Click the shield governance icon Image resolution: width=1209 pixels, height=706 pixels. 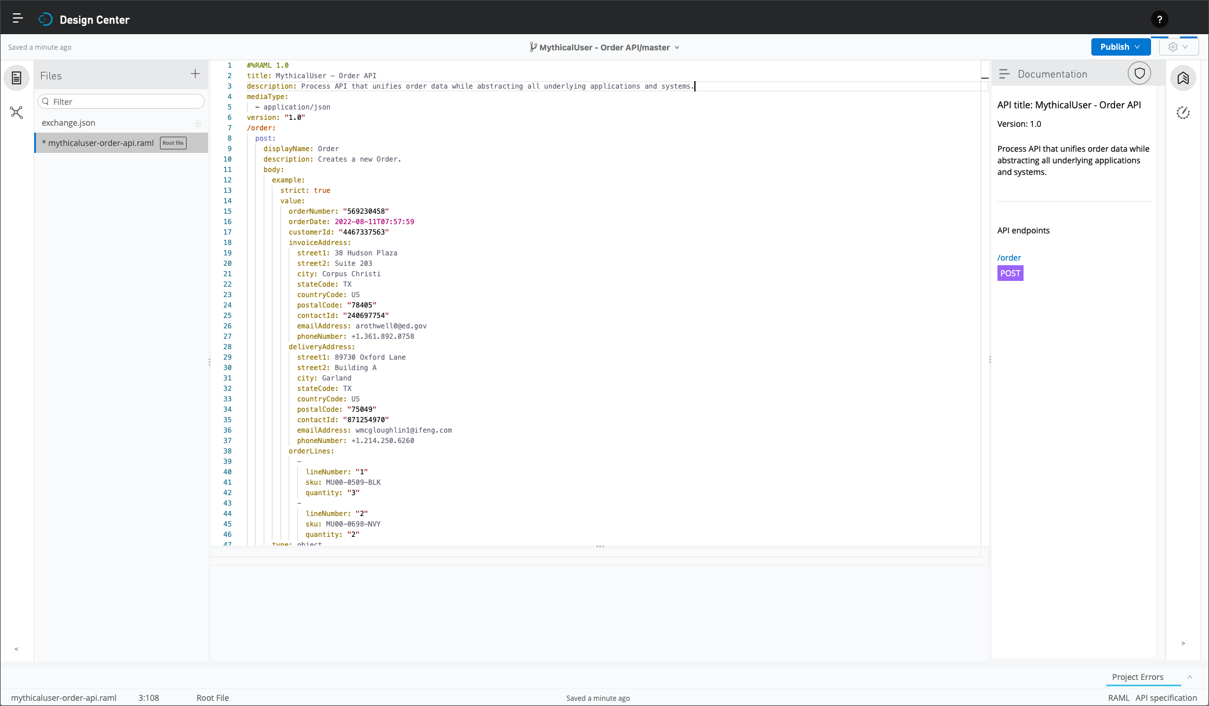[x=1139, y=74]
